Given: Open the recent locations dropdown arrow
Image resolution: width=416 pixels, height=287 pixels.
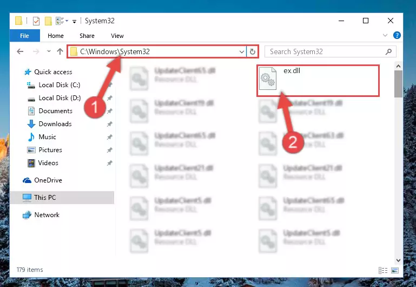Looking at the screenshot, I should click(49, 51).
